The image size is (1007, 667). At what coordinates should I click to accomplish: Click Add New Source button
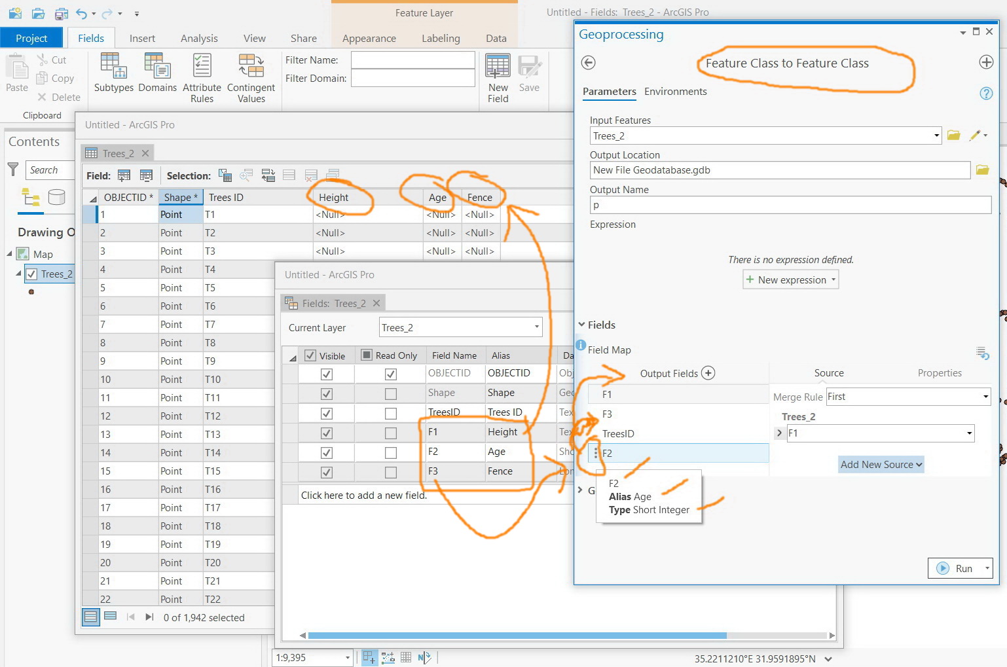click(x=881, y=464)
